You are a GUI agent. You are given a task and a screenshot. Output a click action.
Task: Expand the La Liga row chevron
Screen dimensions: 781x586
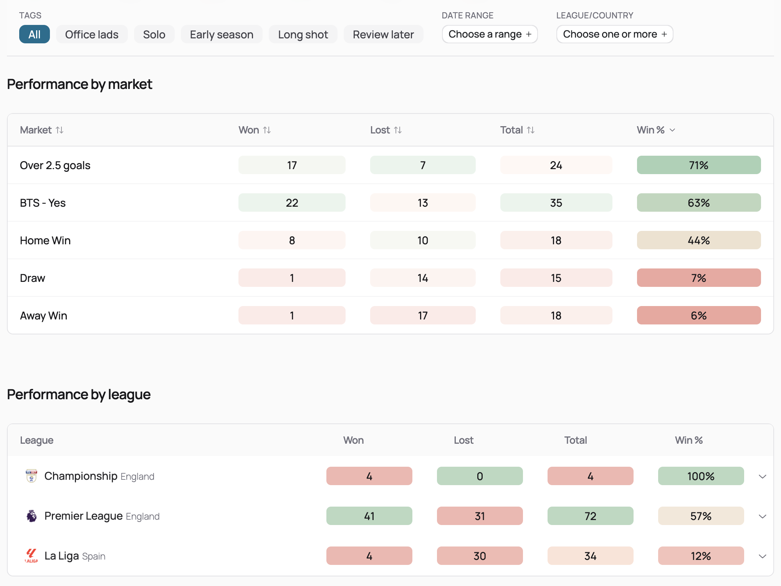(x=763, y=556)
